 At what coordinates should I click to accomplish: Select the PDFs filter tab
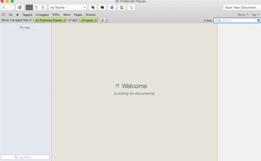(x=56, y=15)
